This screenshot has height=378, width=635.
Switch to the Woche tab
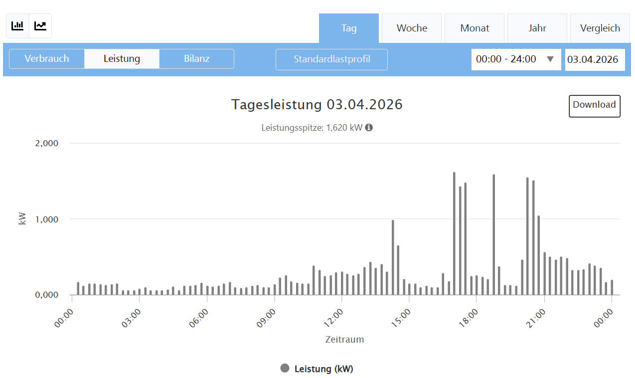(x=412, y=28)
